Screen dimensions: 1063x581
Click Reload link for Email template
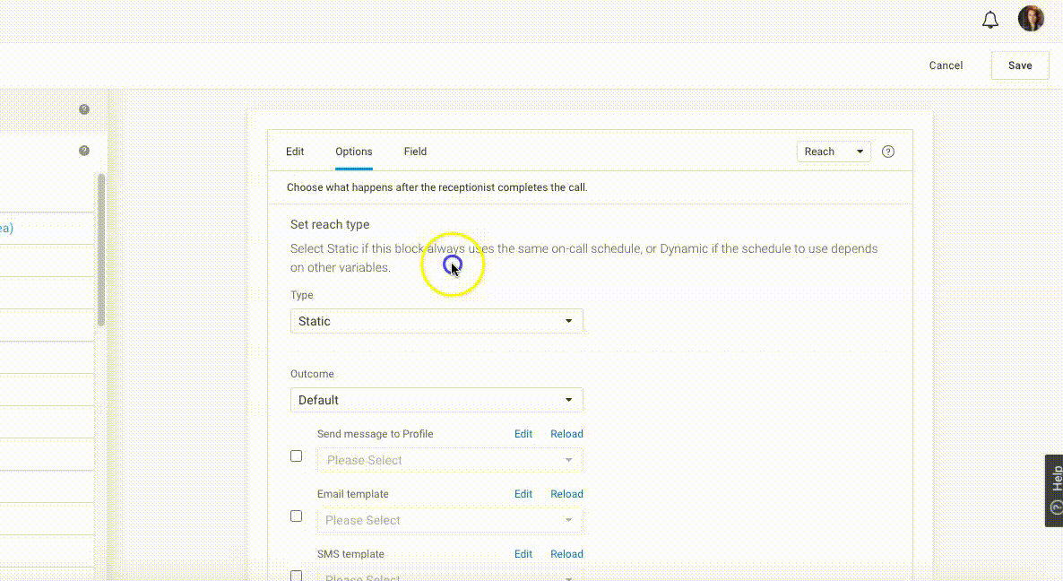pyautogui.click(x=566, y=494)
